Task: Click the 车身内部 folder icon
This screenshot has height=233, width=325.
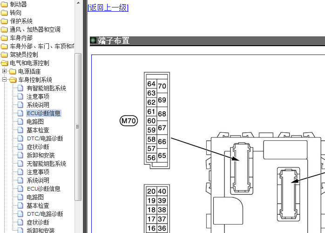Action: (x=4, y=38)
